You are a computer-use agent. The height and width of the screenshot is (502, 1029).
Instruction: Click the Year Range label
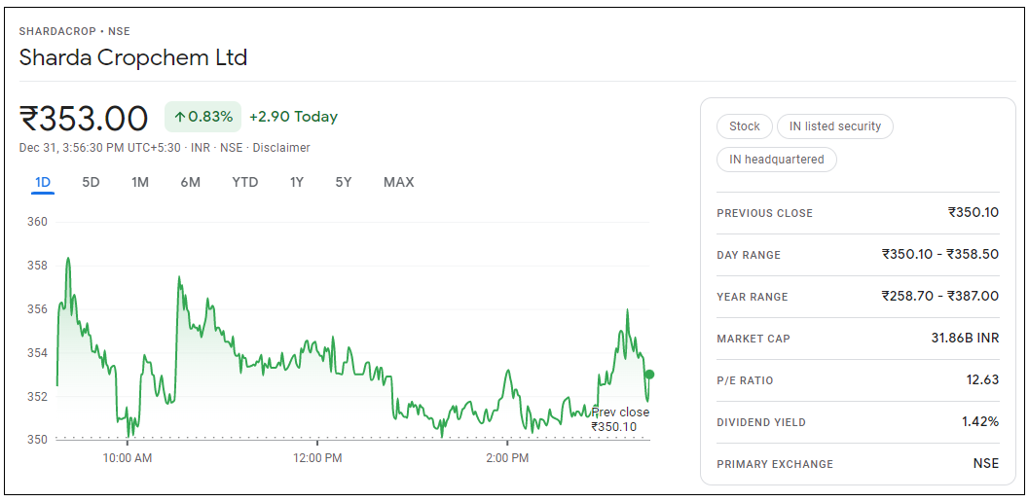[753, 298]
